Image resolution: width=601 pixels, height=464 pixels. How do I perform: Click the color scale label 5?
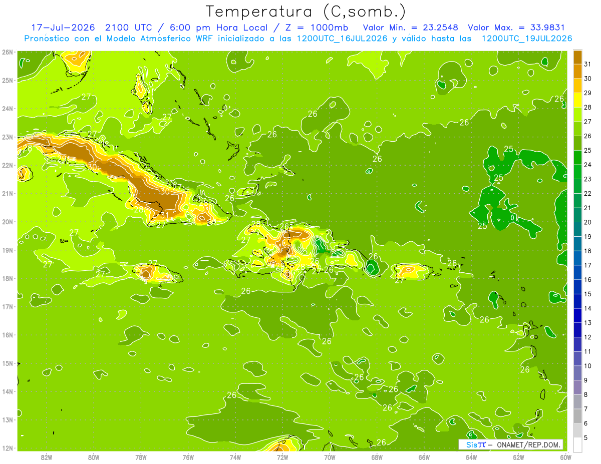tap(586, 437)
